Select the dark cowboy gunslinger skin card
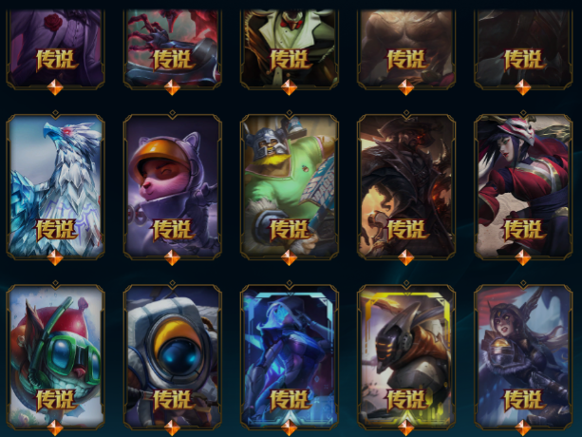The image size is (582, 437). pyautogui.click(x=406, y=185)
